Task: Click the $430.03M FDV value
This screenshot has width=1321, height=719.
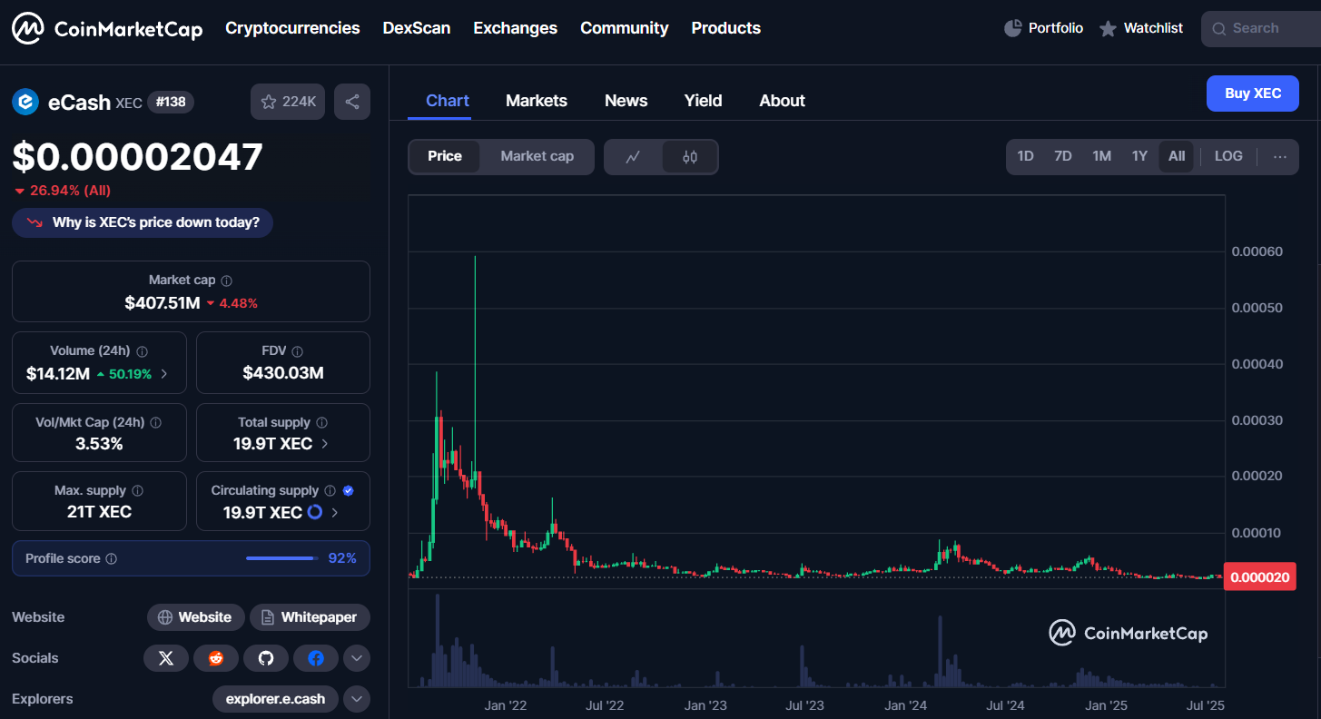Action: click(x=283, y=373)
